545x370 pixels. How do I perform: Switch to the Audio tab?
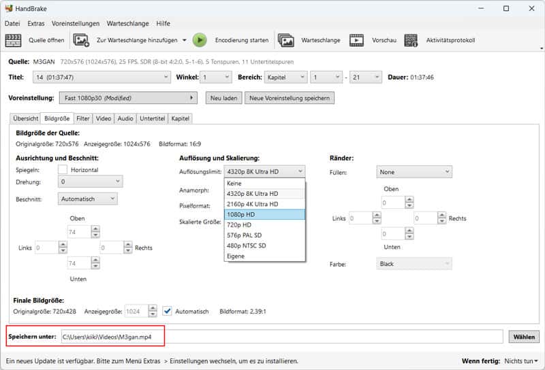(x=125, y=118)
